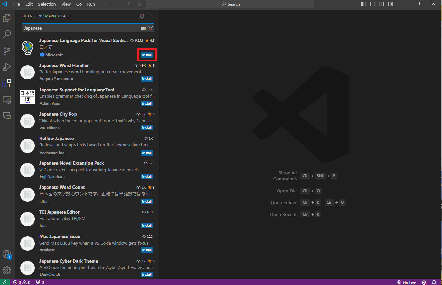The width and height of the screenshot is (442, 285).
Task: Select Mac Japanese Eisuu title
Action: pos(60,236)
